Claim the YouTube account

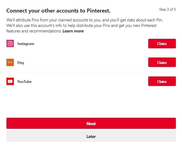162,81
